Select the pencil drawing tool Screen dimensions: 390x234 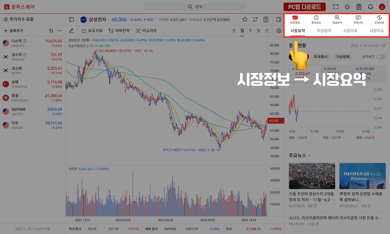point(71,31)
